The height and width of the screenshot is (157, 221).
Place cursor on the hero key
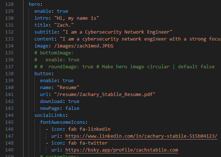pos(34,4)
